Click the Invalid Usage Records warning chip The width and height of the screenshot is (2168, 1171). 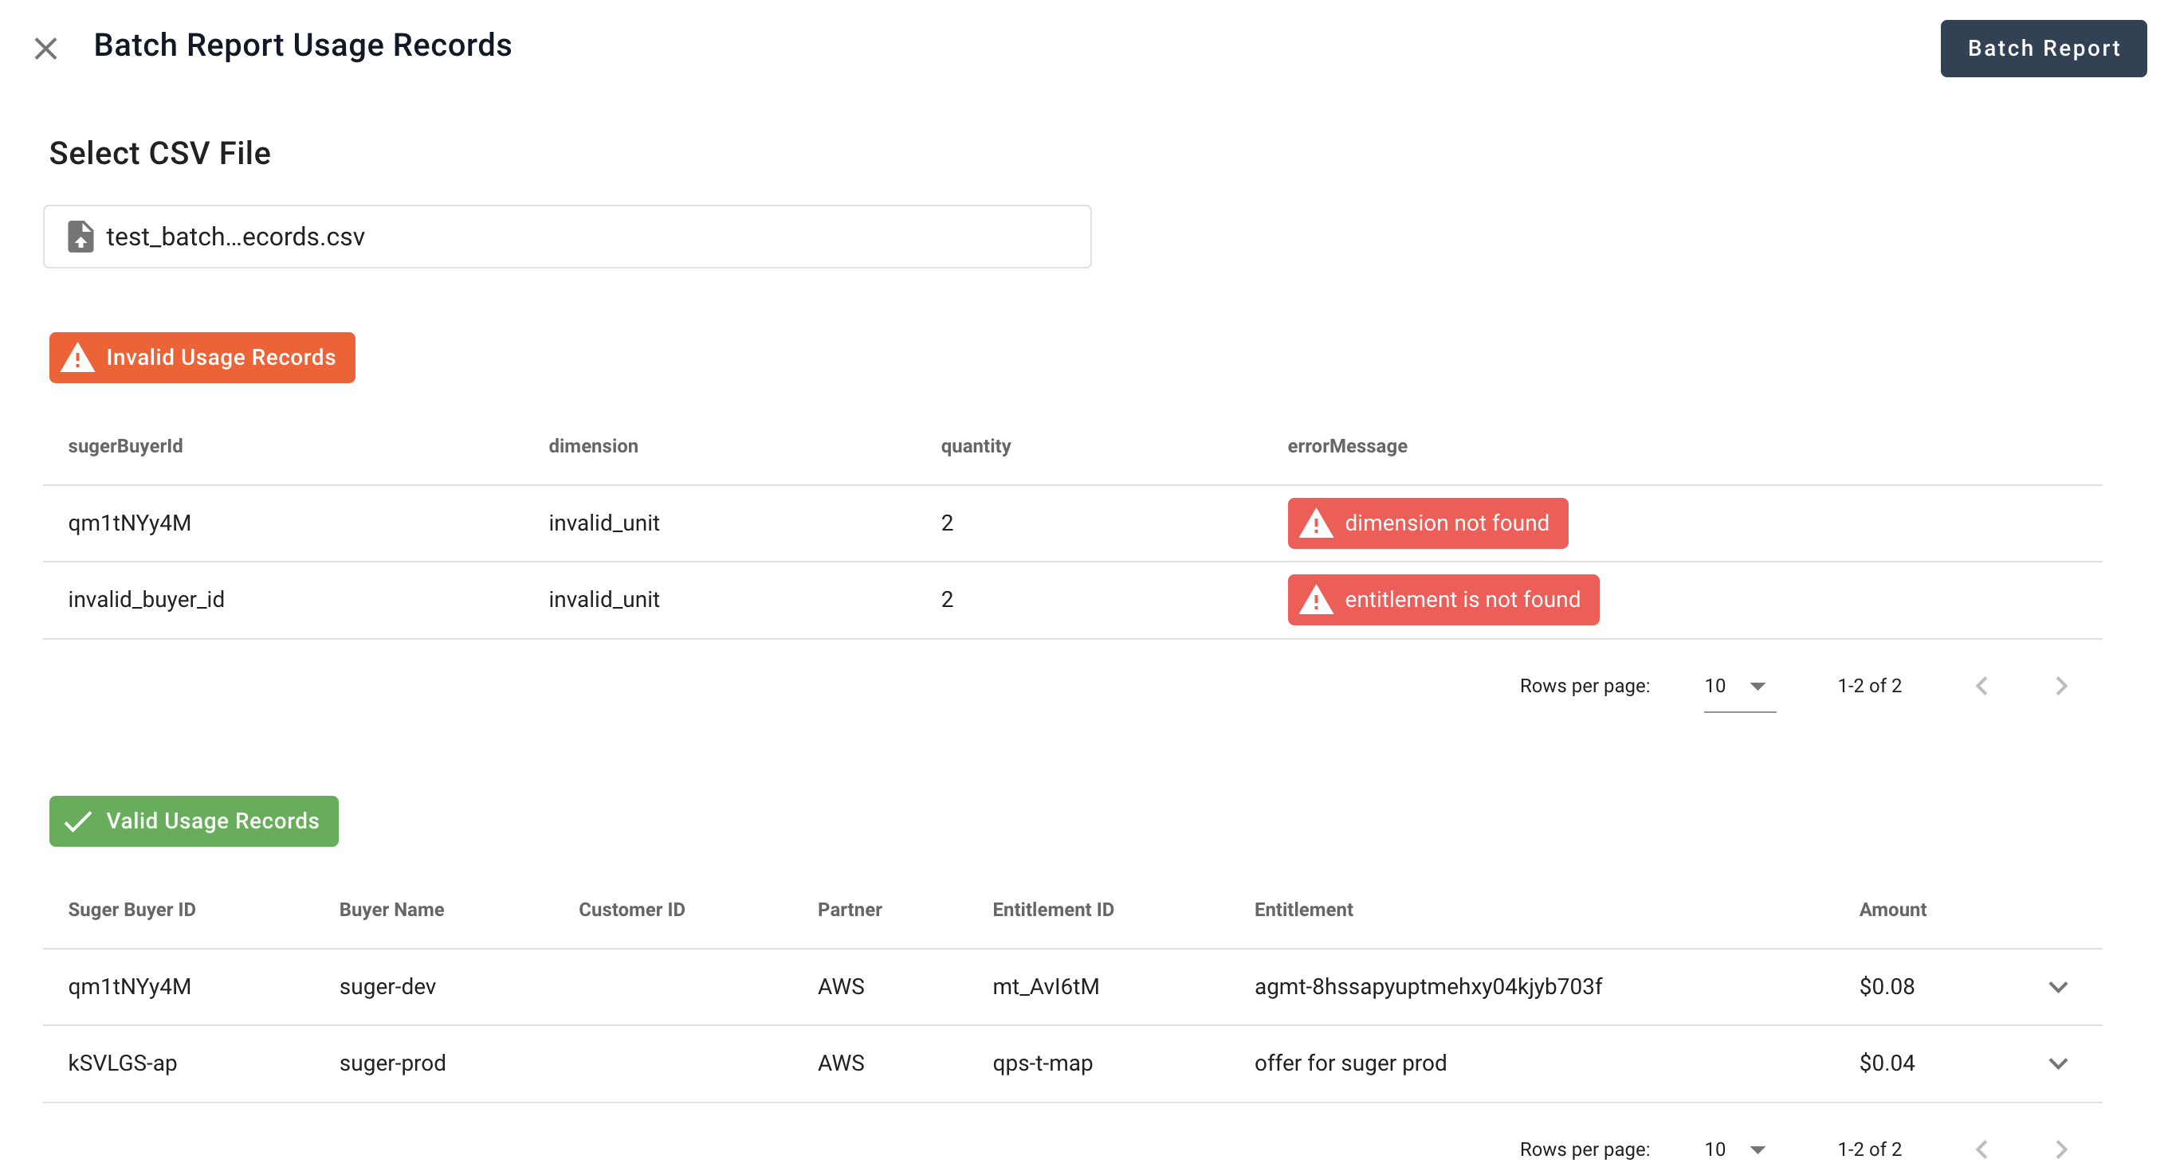tap(202, 358)
